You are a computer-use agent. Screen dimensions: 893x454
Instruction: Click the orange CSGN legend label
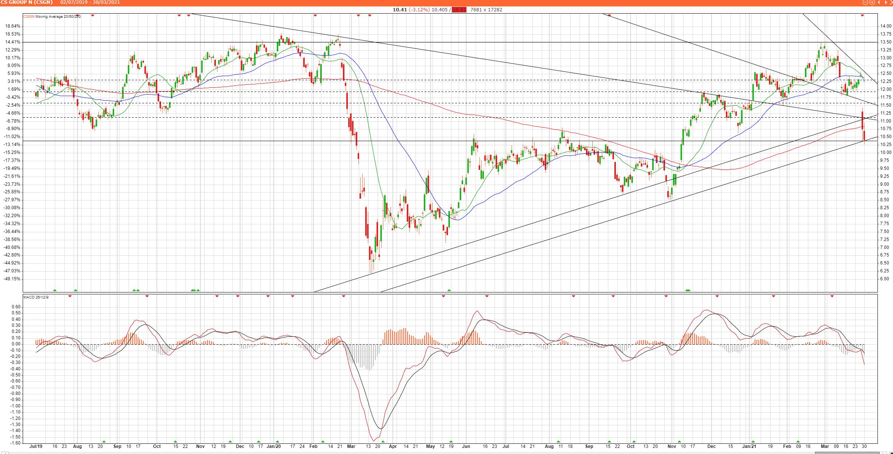tap(29, 16)
